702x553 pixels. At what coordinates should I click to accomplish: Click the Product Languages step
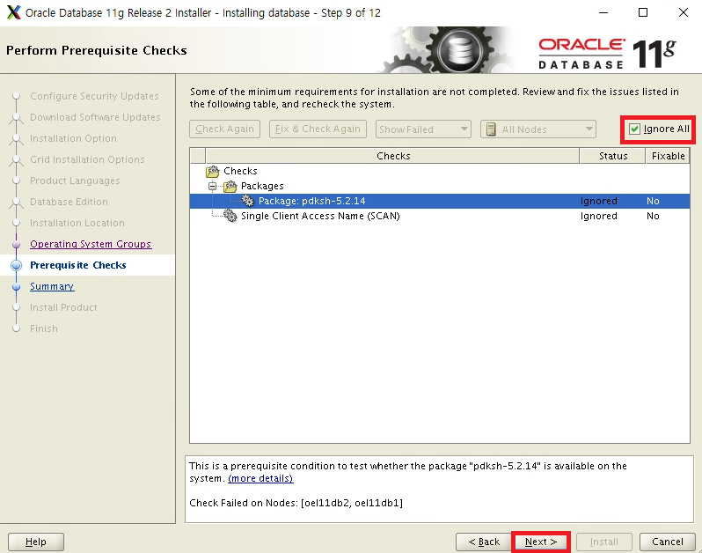(x=75, y=181)
